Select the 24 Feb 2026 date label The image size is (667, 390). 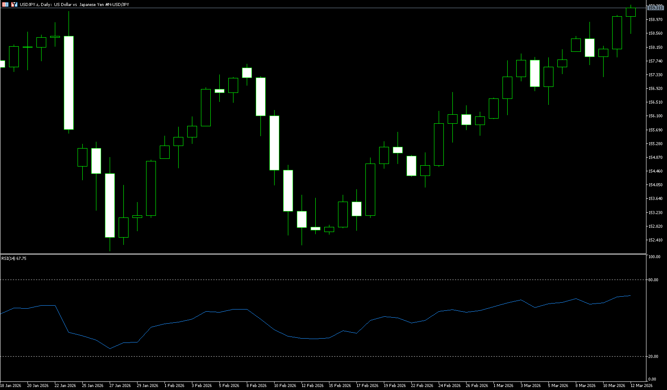point(449,385)
